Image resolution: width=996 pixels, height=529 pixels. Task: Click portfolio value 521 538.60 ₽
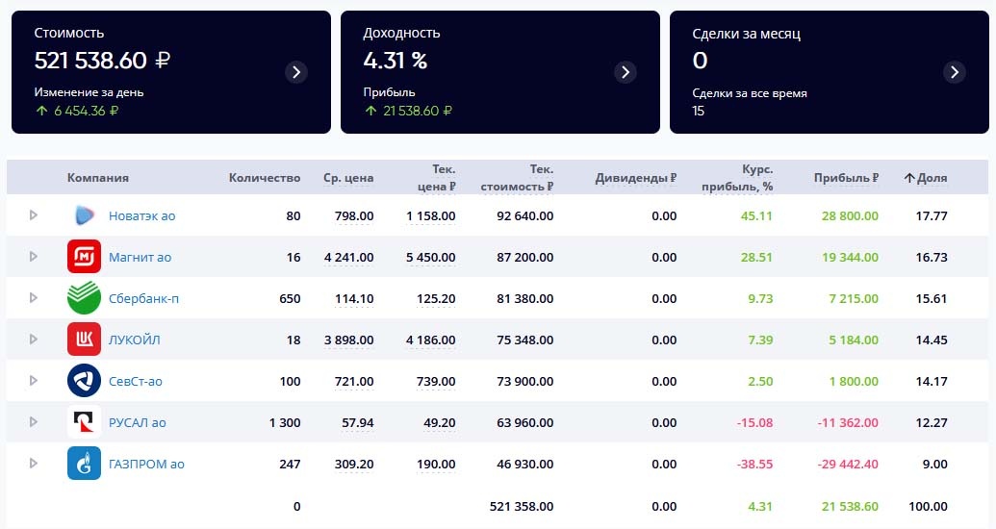(x=102, y=61)
